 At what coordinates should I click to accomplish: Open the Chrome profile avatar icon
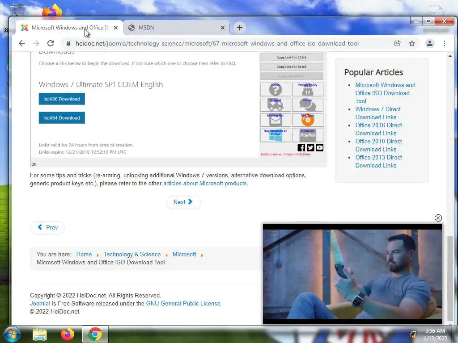[430, 43]
